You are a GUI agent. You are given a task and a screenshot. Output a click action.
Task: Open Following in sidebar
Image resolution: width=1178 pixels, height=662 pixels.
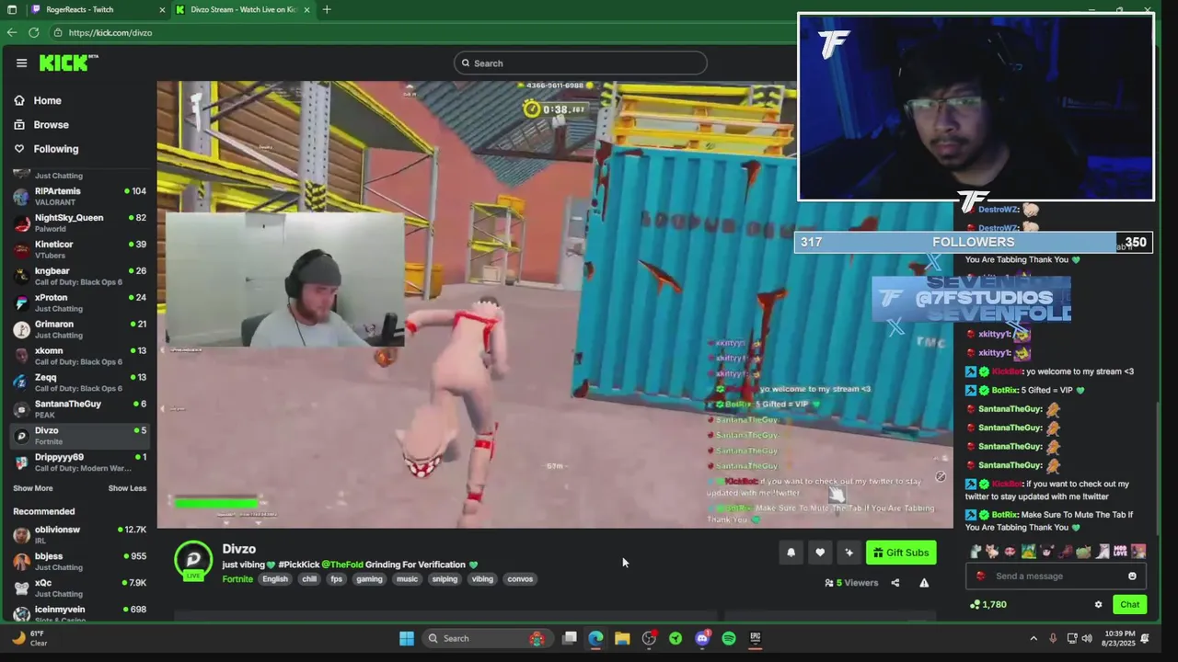(46, 148)
